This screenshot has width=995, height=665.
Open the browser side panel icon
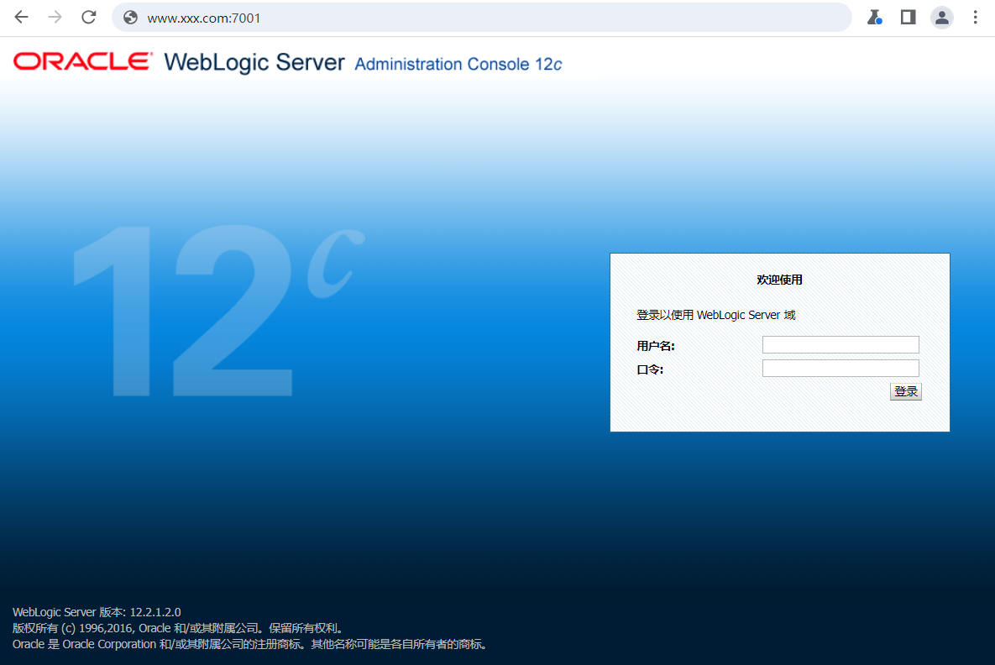[908, 17]
